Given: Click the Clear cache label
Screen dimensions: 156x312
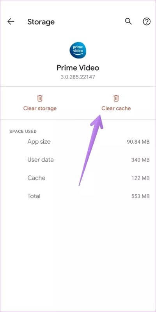Looking at the screenshot, I should pos(116,109).
